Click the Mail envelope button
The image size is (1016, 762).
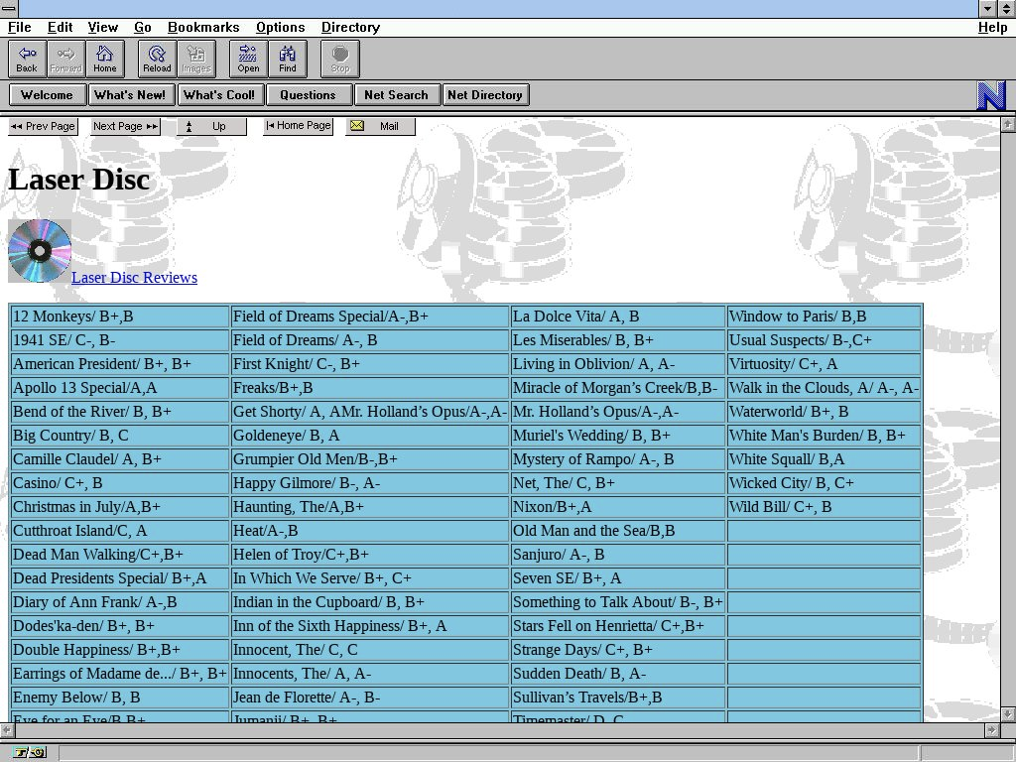[x=380, y=126]
